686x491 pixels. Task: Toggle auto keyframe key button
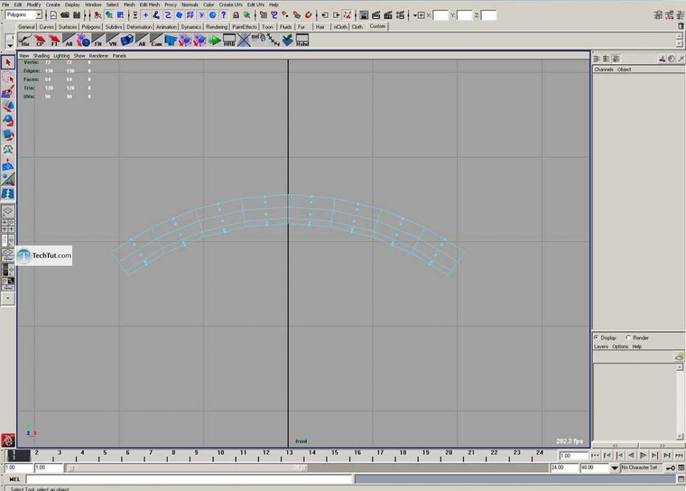click(670, 468)
